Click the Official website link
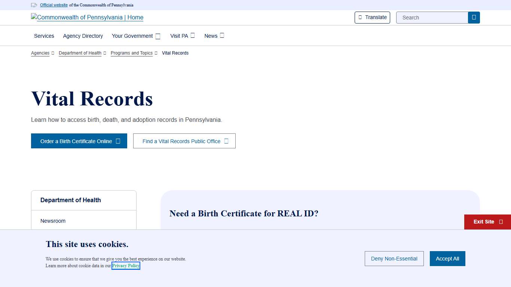This screenshot has height=287, width=511. [x=54, y=5]
